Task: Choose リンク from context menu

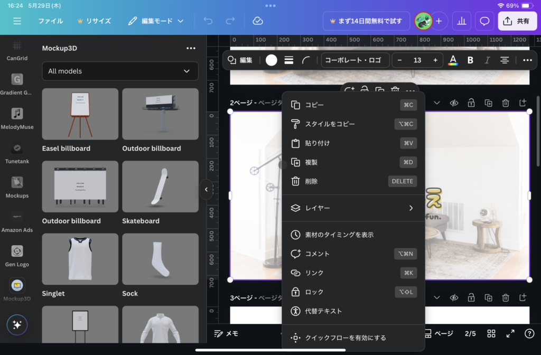Action: click(353, 273)
